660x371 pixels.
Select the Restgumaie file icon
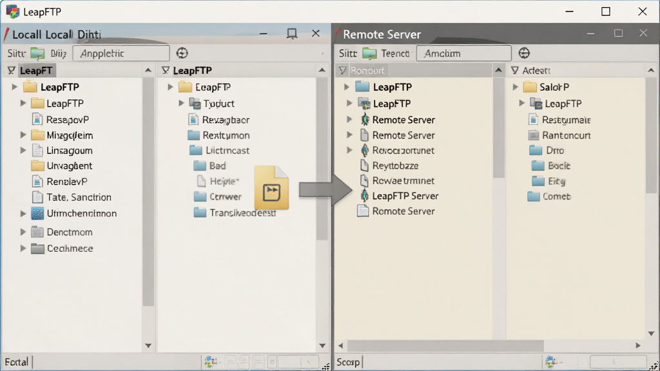[533, 119]
